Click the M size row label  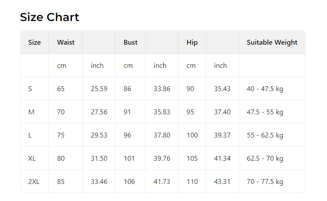click(31, 112)
